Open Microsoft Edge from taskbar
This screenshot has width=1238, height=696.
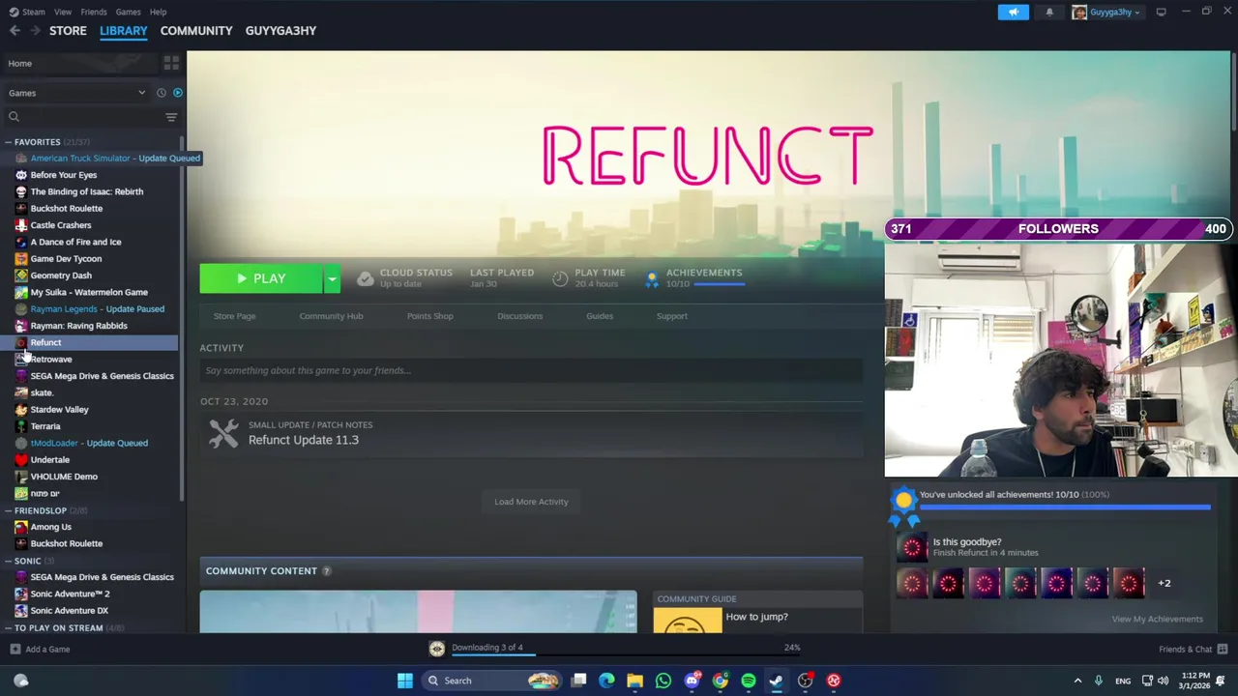click(606, 681)
